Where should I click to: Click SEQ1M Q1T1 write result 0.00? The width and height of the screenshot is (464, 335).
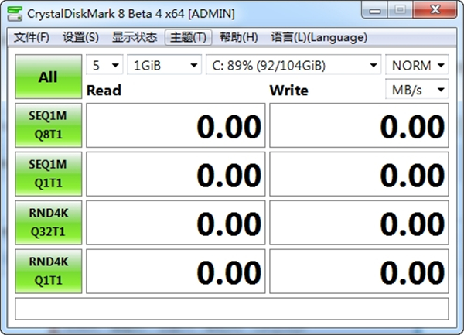[360, 174]
